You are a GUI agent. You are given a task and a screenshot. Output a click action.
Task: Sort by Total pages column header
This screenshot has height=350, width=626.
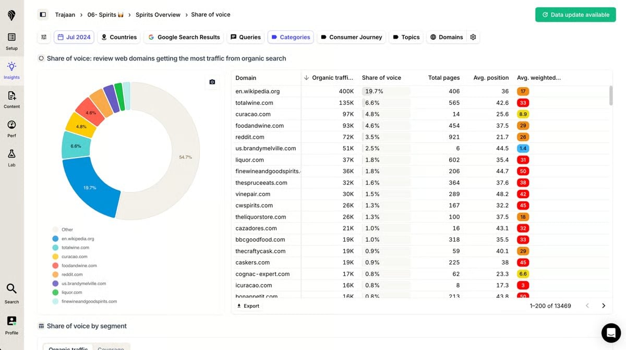[444, 78]
